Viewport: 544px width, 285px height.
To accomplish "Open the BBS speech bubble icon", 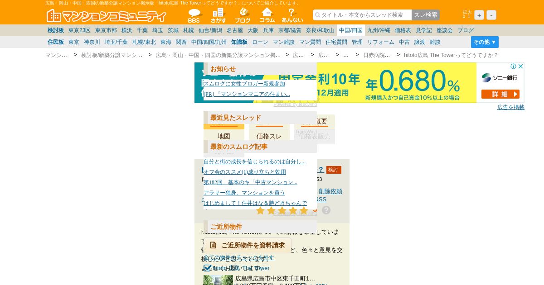I will [x=194, y=16].
